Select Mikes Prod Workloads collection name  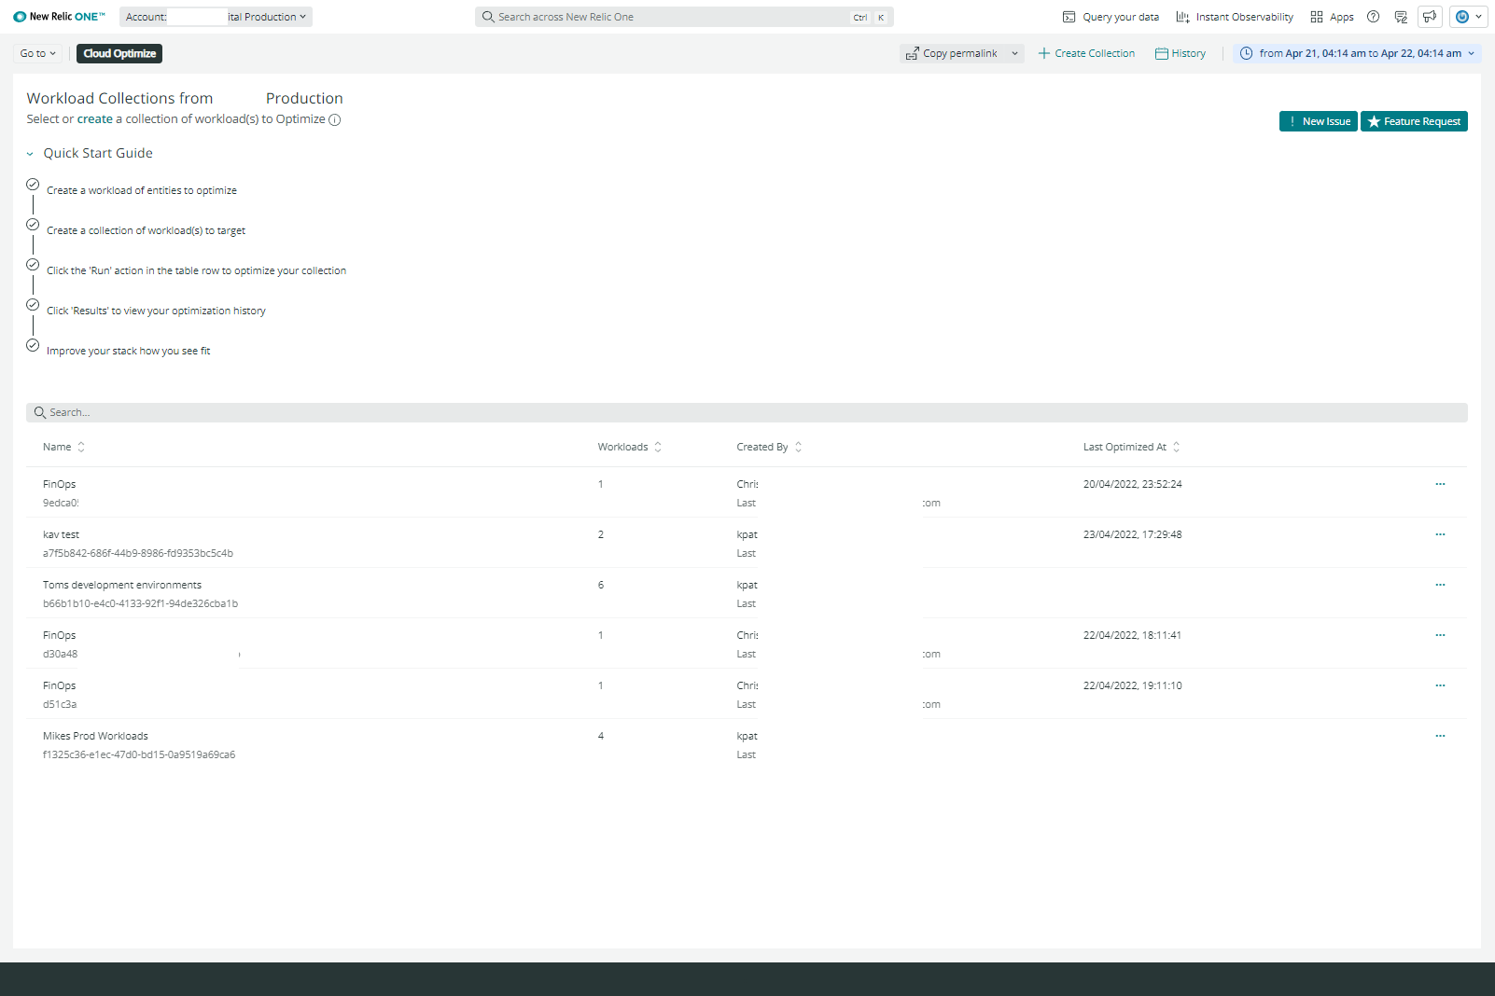coord(95,737)
